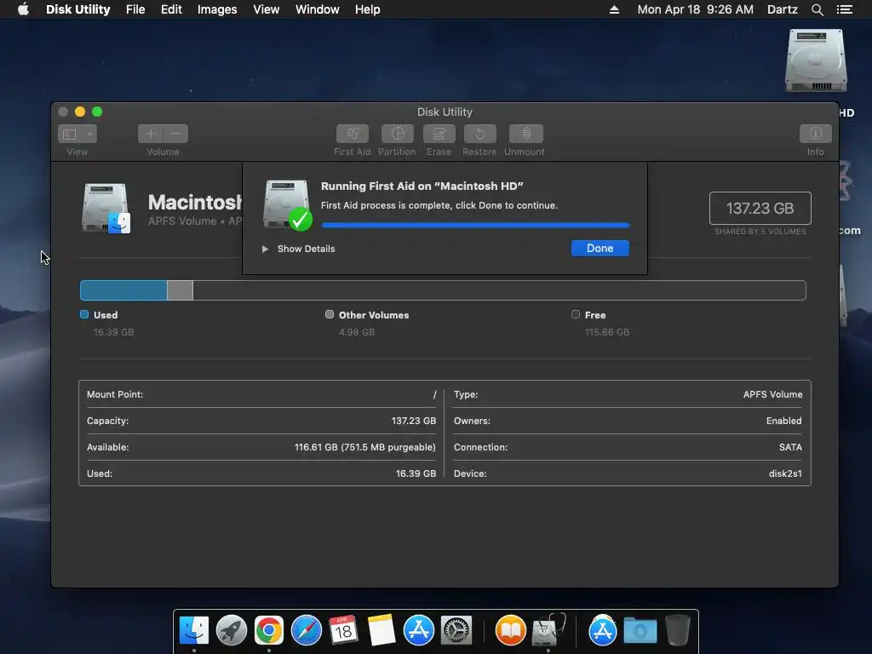Open App Store next to Notes in Dock
This screenshot has width=872, height=654.
point(418,631)
